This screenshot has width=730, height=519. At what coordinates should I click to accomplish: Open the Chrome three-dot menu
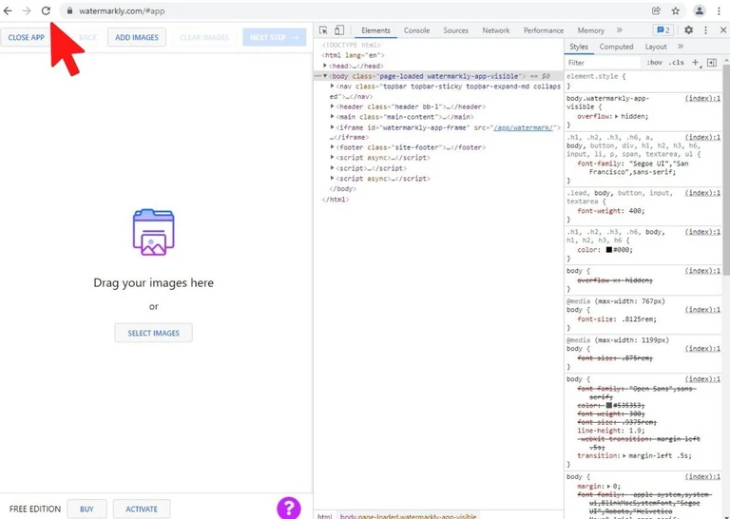(719, 10)
